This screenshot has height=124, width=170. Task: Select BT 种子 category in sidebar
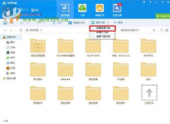pyautogui.click(x=11, y=58)
